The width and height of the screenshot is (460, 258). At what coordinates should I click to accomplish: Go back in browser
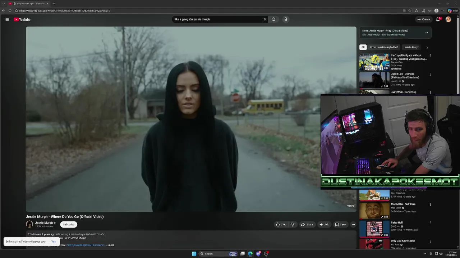click(4, 11)
